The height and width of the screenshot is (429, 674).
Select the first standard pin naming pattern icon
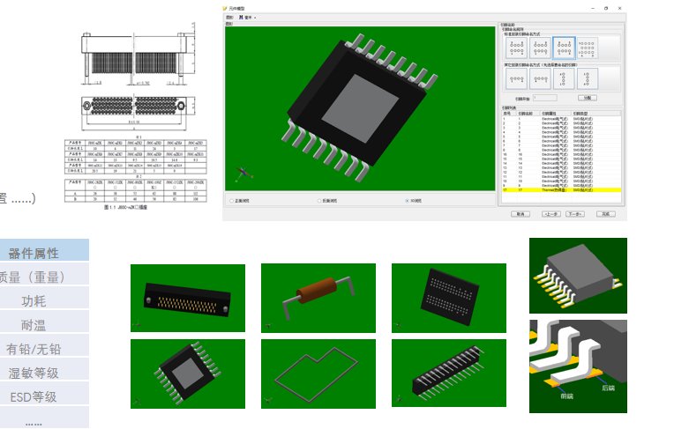pyautogui.click(x=517, y=48)
